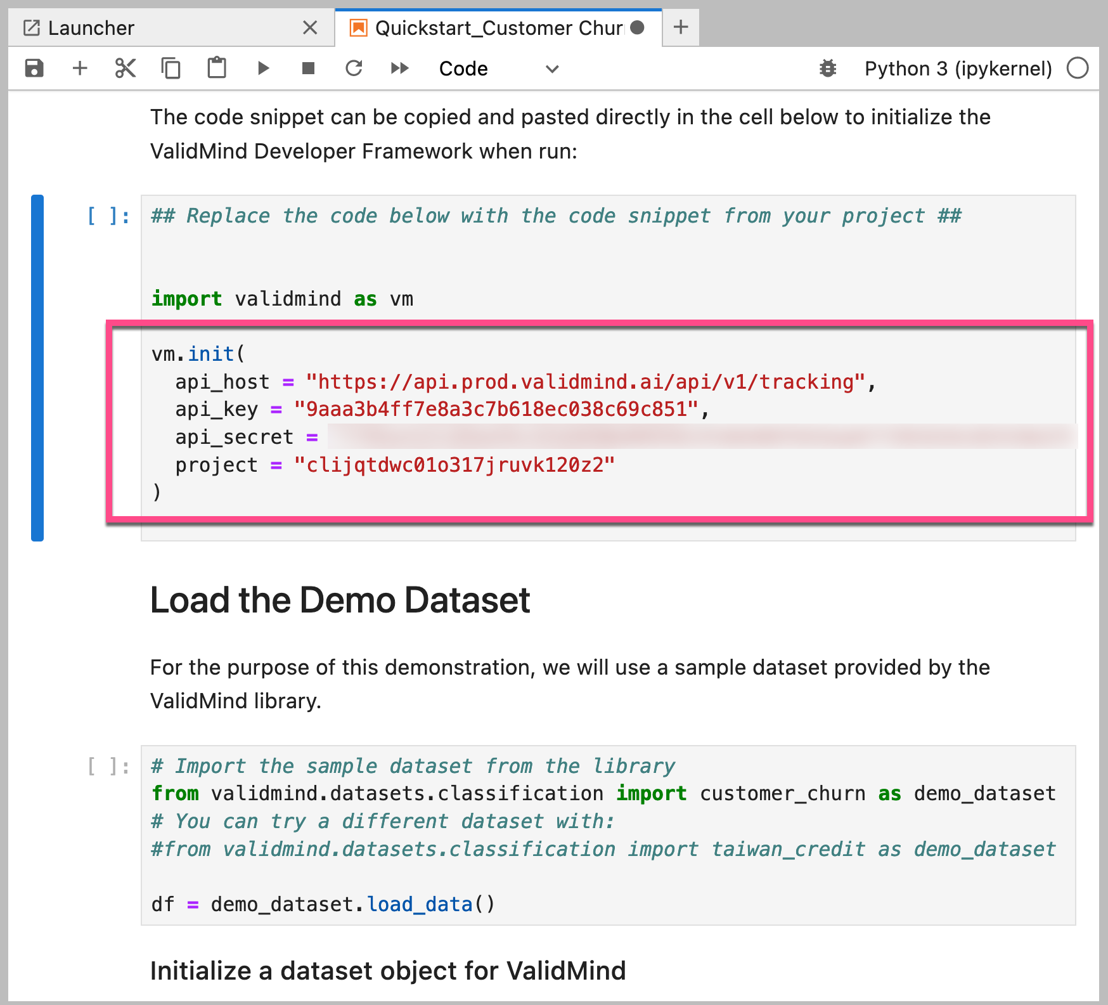Click the blurred api_secret value
Screen dimensions: 1108x1005
pyautogui.click(x=702, y=436)
